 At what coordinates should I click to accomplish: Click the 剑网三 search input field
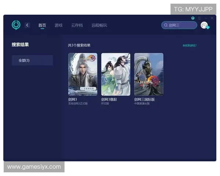(x=181, y=25)
